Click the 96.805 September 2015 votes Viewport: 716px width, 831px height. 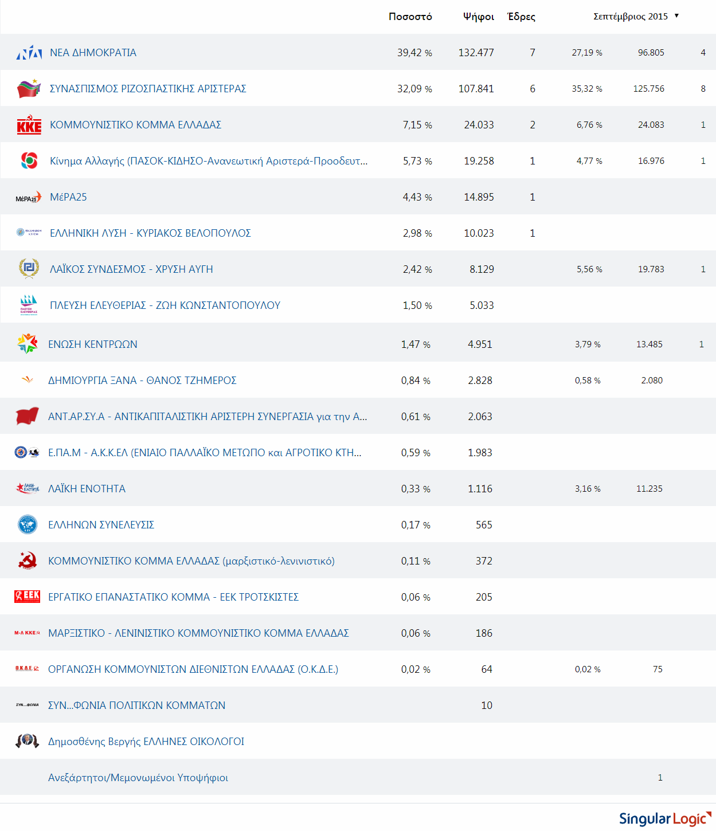coord(651,53)
